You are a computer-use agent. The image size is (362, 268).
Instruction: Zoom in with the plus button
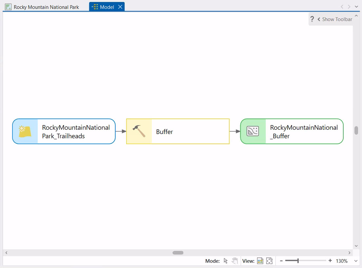point(330,260)
